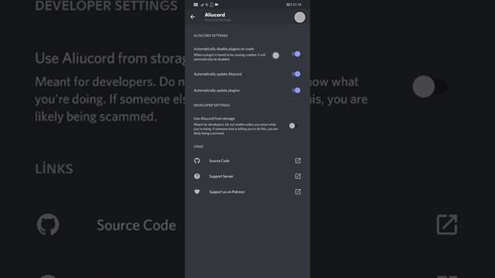Click the large 'likely being scammed.' background text
Screen dimensions: 495x278
96,117
